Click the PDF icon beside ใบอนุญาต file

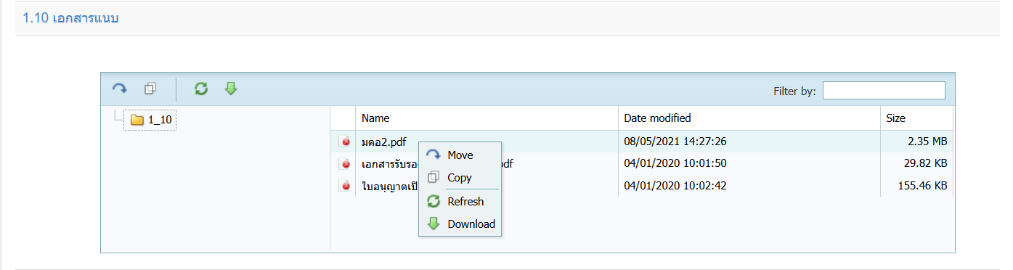[x=345, y=186]
